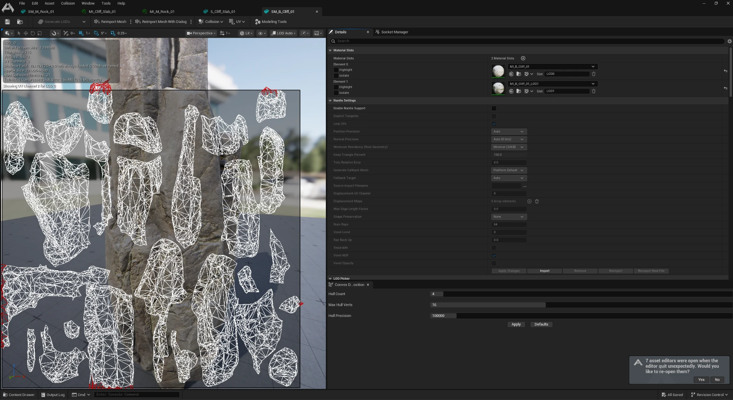Toggle Isolate for Element 0
This screenshot has height=400, width=733.
point(336,76)
